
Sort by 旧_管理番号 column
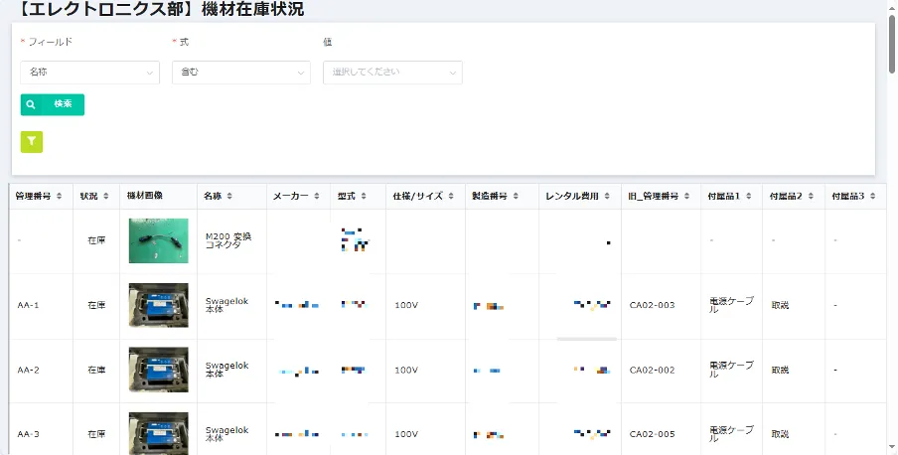point(687,197)
